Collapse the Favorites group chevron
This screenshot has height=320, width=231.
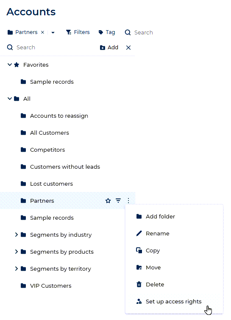10,65
